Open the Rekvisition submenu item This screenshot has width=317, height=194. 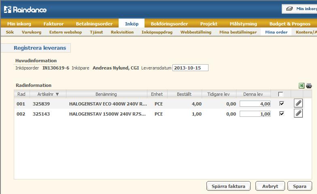(x=122, y=32)
